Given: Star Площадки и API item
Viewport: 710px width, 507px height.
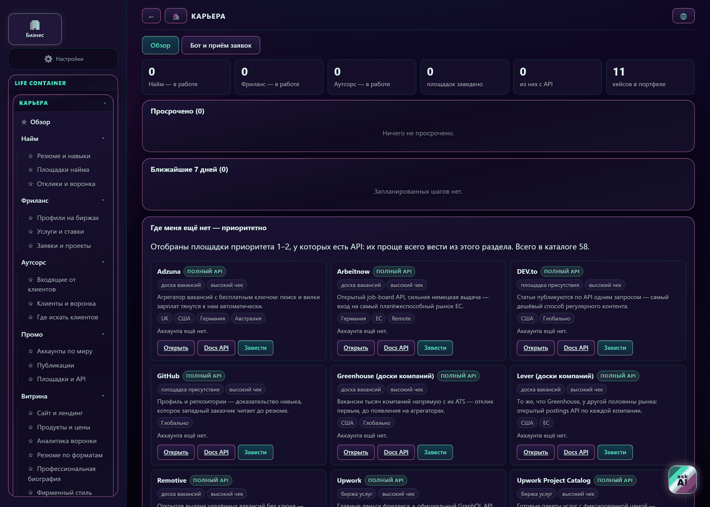Looking at the screenshot, I should click(x=31, y=379).
